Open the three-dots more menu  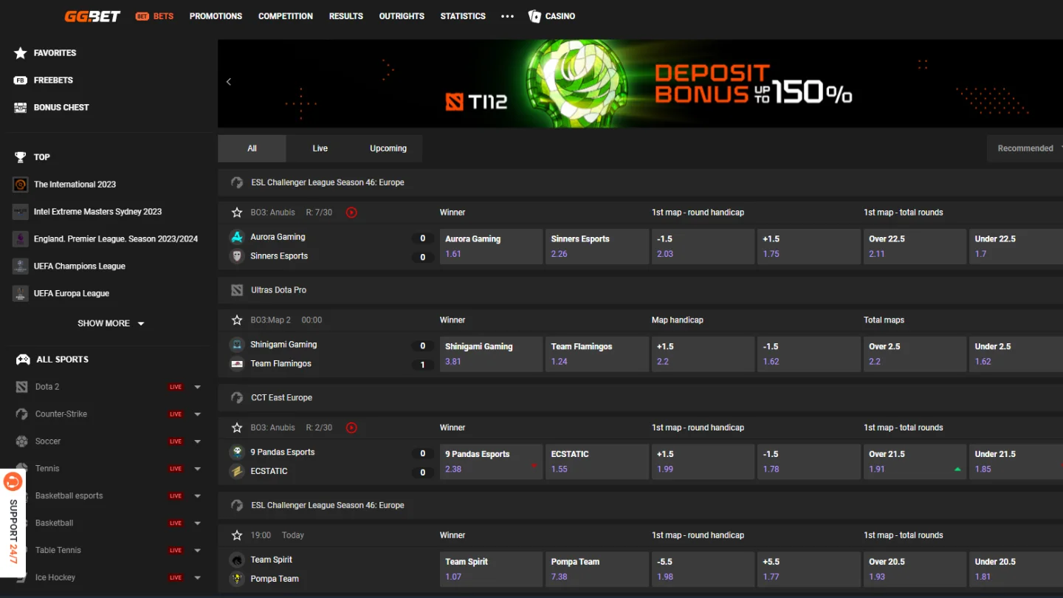[x=507, y=16]
